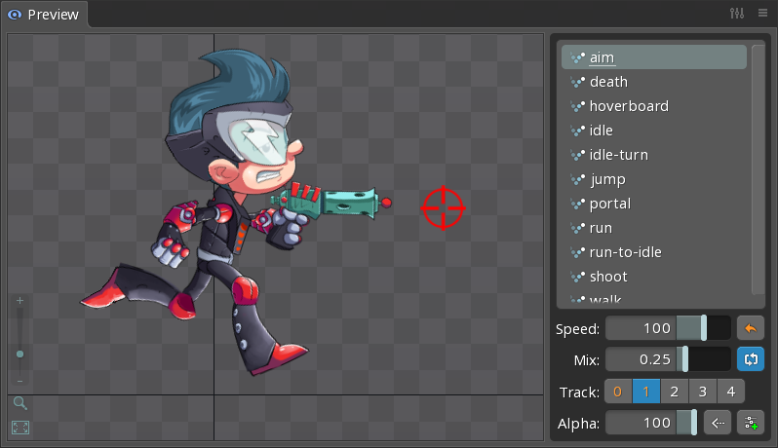Screen dimensions: 778x448
Task: Click the sliders icon with green plus
Action: (750, 423)
